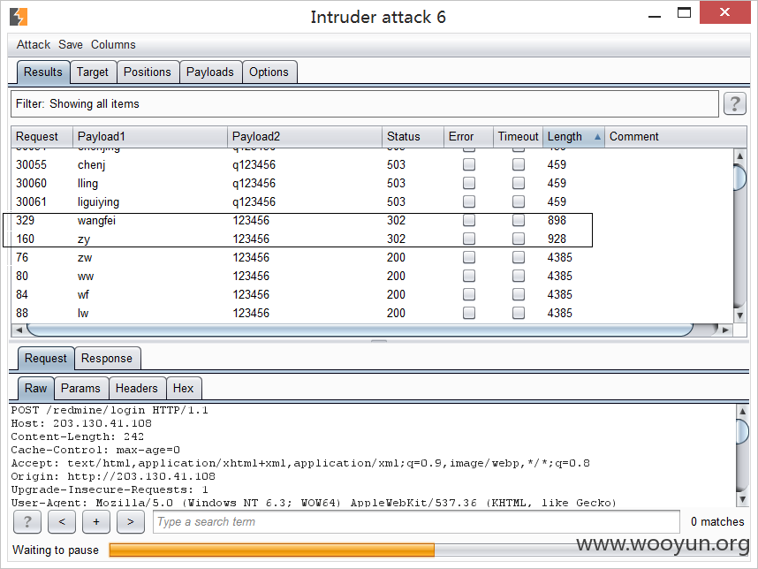Viewport: 758px width, 569px height.
Task: Switch to the Target tab
Action: [93, 72]
